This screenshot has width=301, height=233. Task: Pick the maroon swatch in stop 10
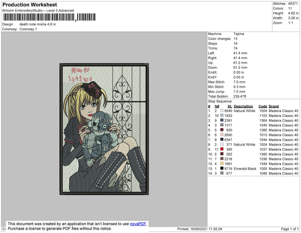(222, 154)
